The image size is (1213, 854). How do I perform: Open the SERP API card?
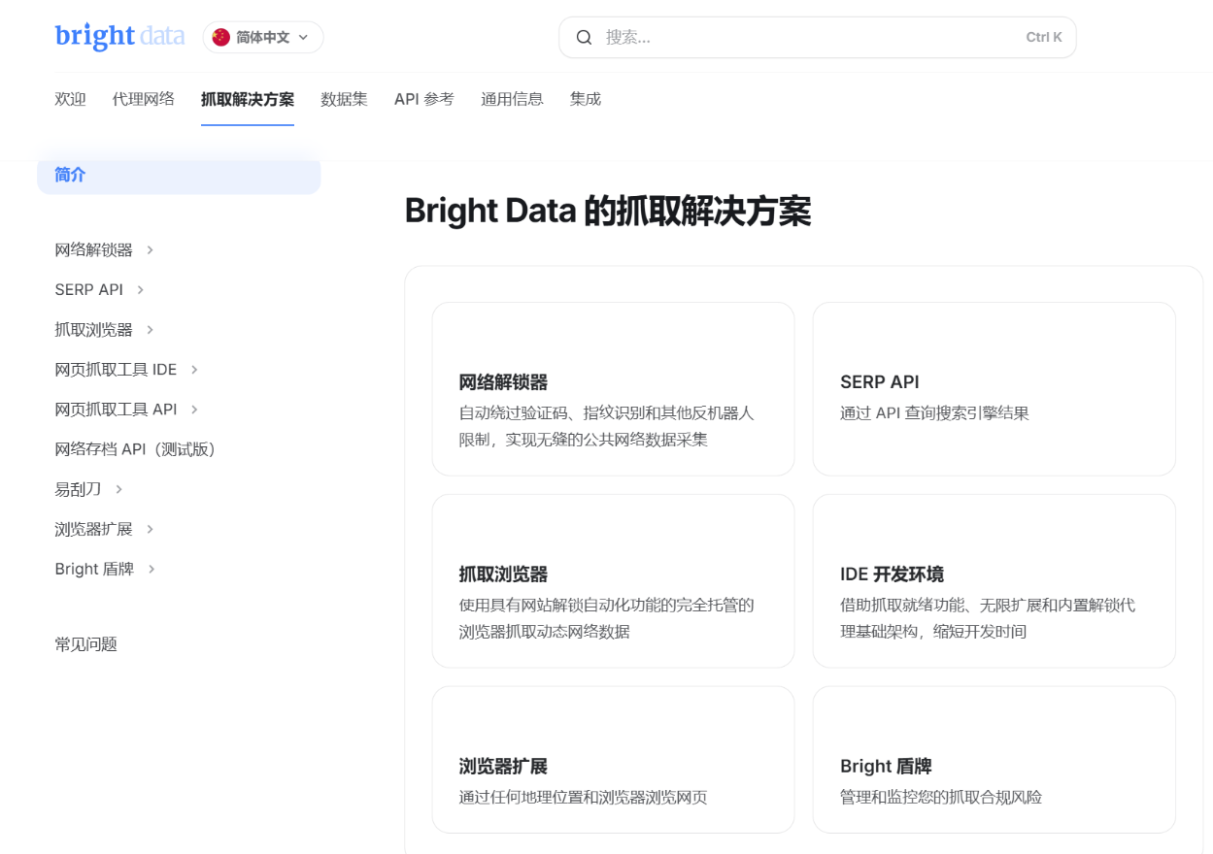coord(994,389)
